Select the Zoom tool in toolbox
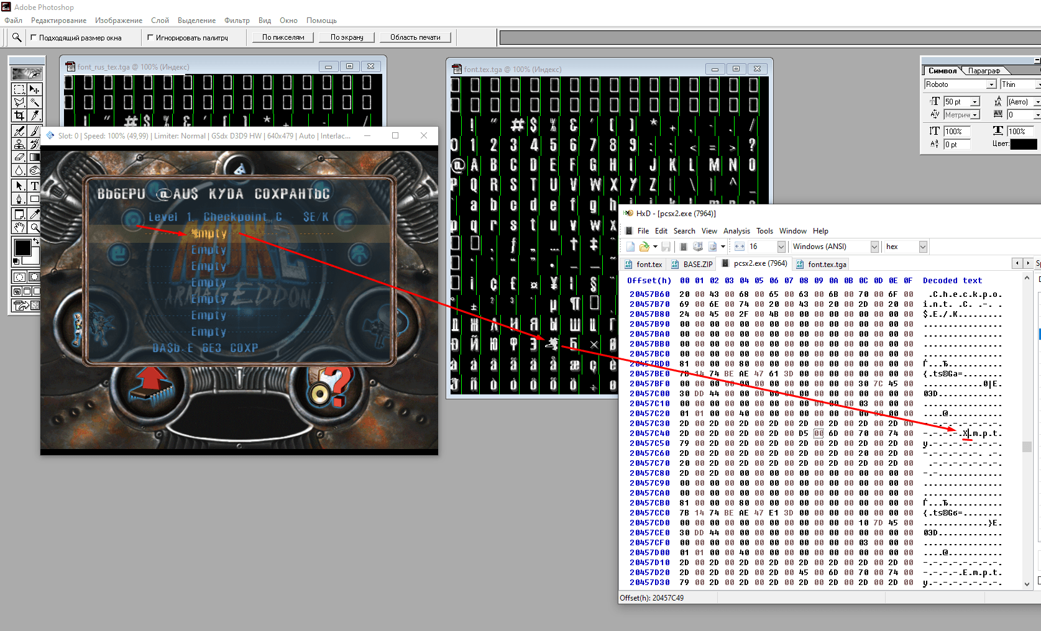Screen dimensions: 1041x631 click(34, 227)
